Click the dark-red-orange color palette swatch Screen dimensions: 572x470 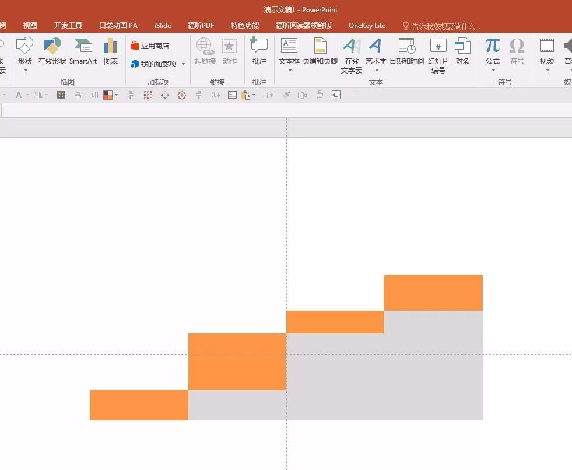(108, 95)
